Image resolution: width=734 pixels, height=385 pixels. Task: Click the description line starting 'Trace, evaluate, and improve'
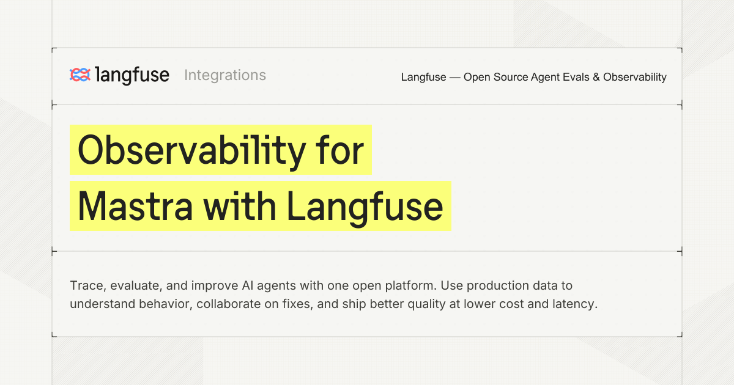tap(321, 285)
